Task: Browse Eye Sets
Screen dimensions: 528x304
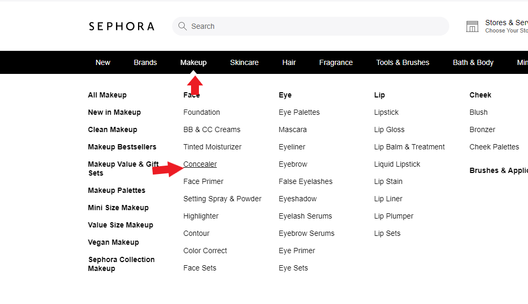Action: pyautogui.click(x=293, y=268)
